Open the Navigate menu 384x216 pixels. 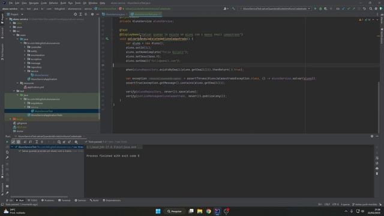point(34,3)
